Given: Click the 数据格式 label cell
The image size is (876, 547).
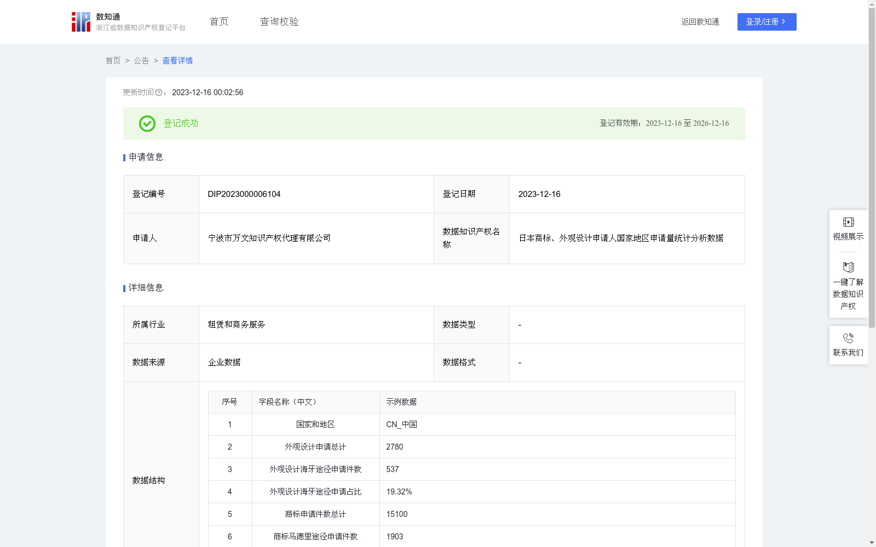Looking at the screenshot, I should [471, 363].
